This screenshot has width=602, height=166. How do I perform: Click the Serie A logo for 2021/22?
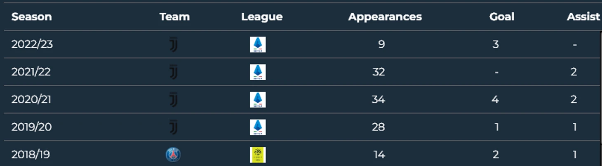pyautogui.click(x=258, y=72)
